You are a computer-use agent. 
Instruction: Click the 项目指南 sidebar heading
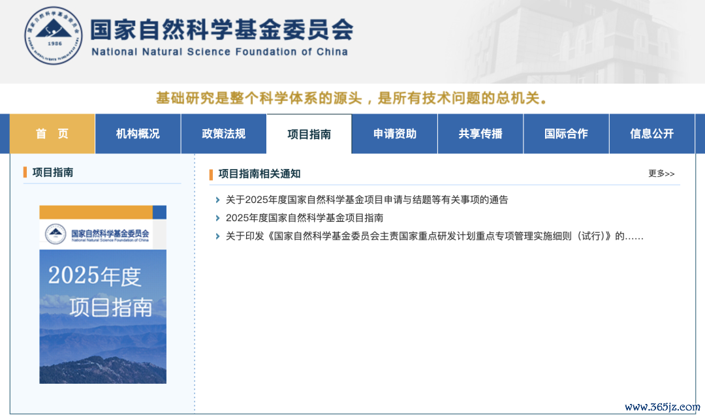[53, 172]
